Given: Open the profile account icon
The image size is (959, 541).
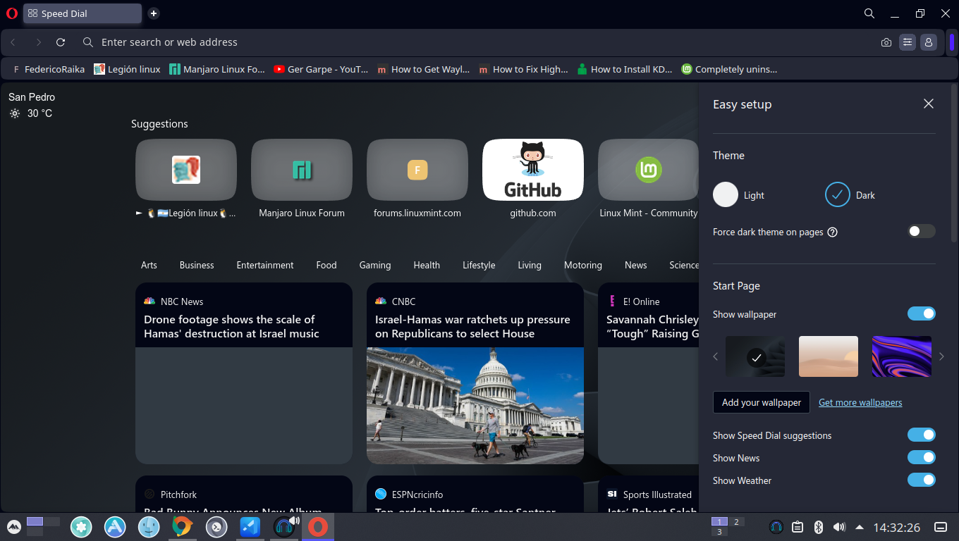Looking at the screenshot, I should (929, 42).
